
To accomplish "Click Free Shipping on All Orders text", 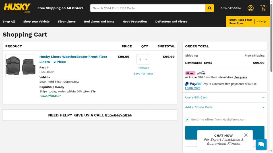I will click(x=60, y=8).
